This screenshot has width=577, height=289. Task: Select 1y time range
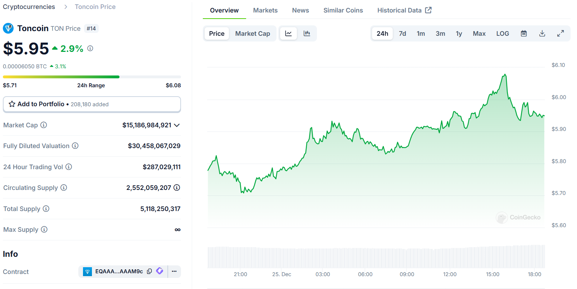pos(459,33)
